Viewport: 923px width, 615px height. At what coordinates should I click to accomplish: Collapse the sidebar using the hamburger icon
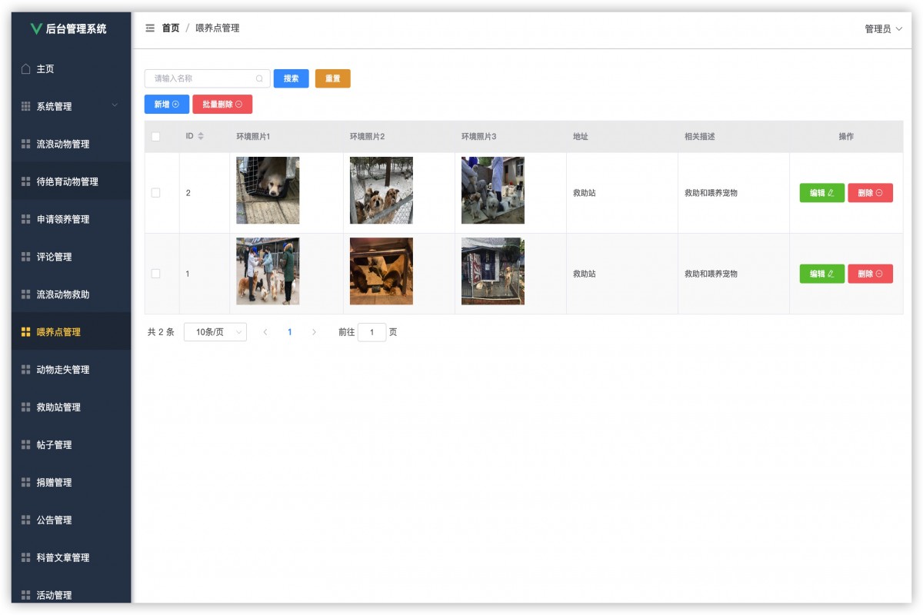[x=149, y=28]
